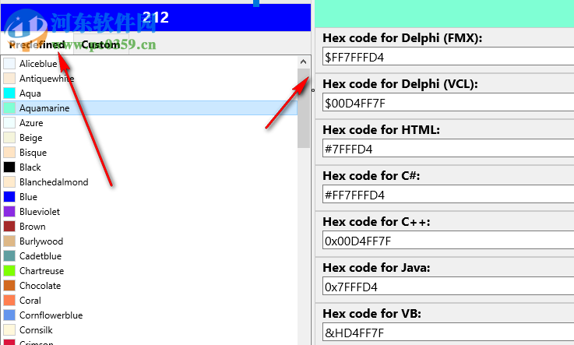Image resolution: width=574 pixels, height=345 pixels.
Task: Switch to the Predefined tab
Action: (37, 44)
